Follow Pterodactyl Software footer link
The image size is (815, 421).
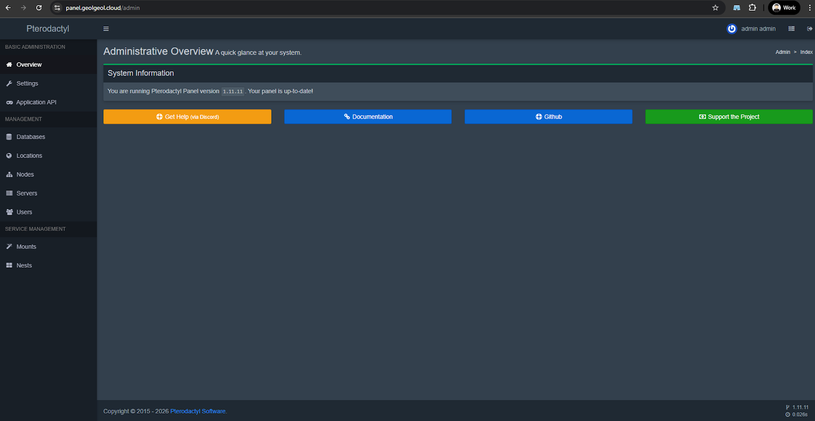coord(198,411)
